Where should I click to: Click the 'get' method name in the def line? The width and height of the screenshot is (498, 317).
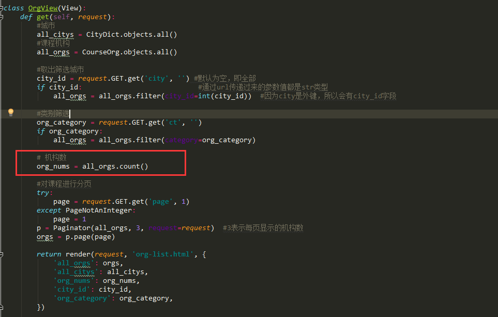click(x=43, y=17)
